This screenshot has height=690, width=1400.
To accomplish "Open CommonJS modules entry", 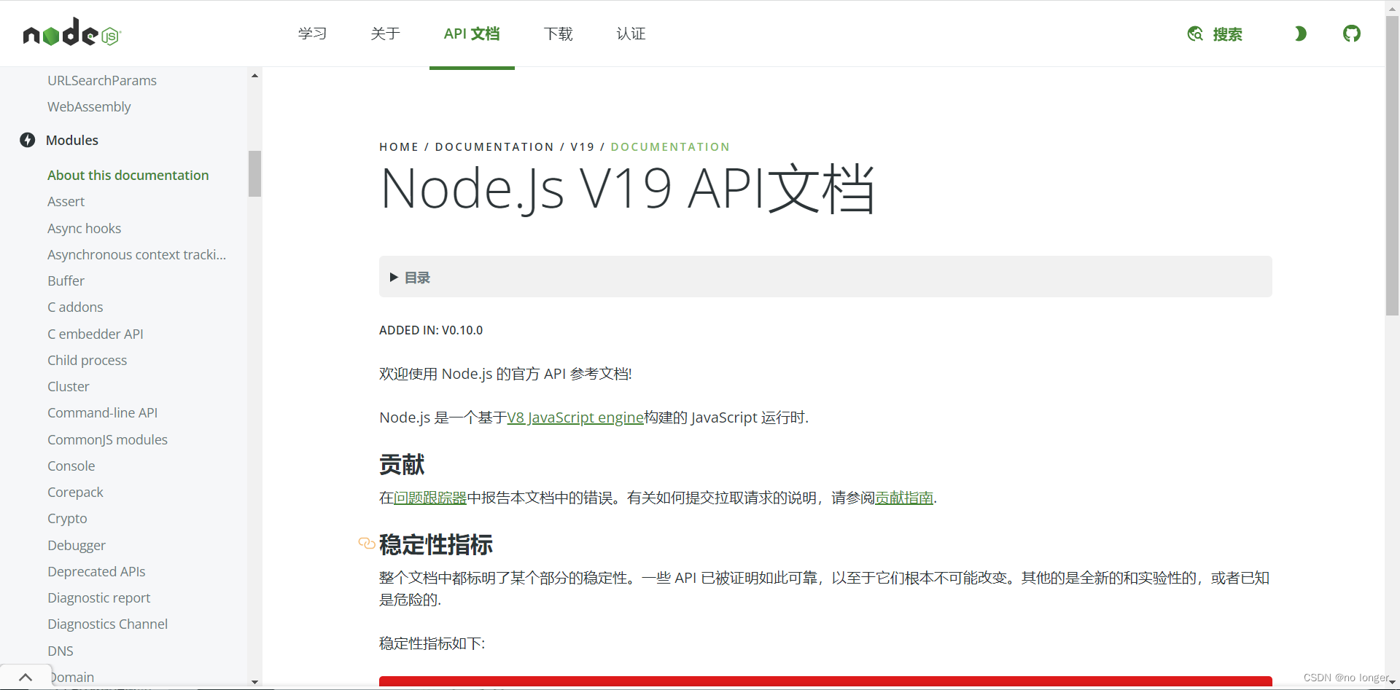I will pos(107,439).
